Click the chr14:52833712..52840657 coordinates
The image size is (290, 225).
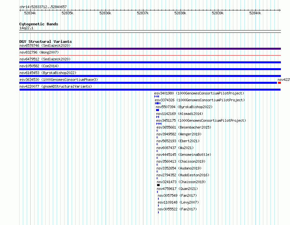(43, 7)
